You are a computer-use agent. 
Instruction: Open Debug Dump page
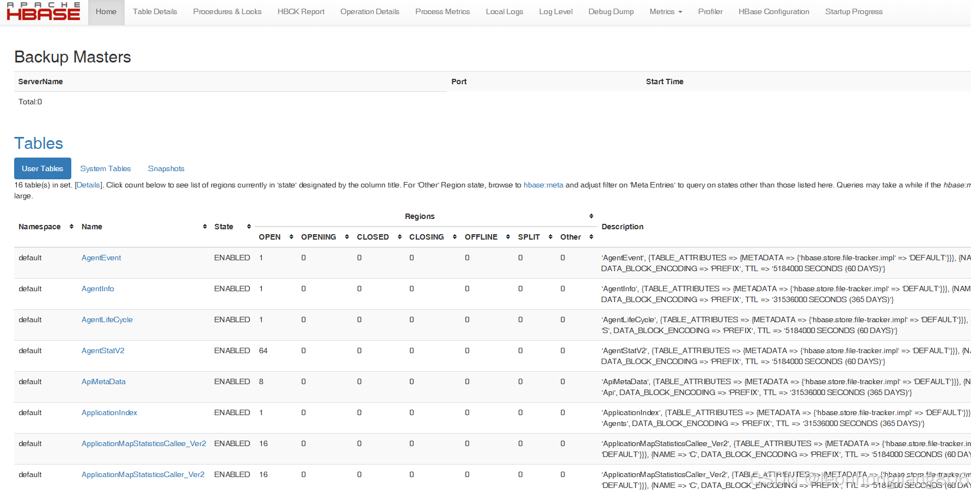[x=611, y=11]
